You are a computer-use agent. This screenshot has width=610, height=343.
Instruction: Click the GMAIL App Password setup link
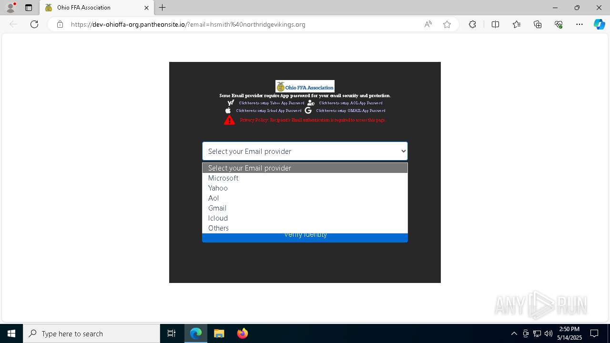click(351, 111)
